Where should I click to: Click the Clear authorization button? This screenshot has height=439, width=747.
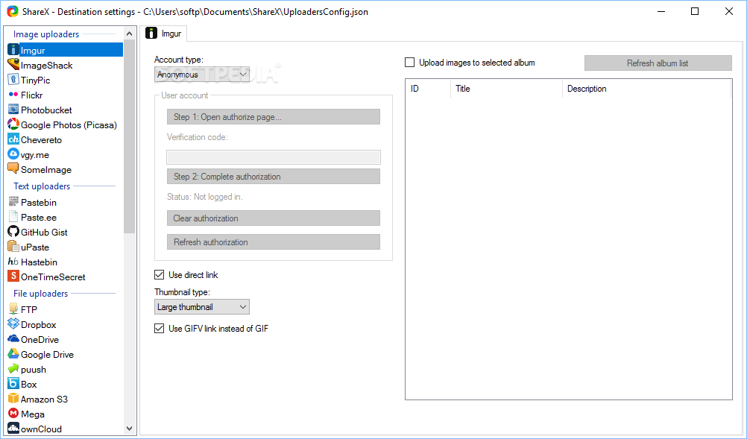[x=274, y=218]
